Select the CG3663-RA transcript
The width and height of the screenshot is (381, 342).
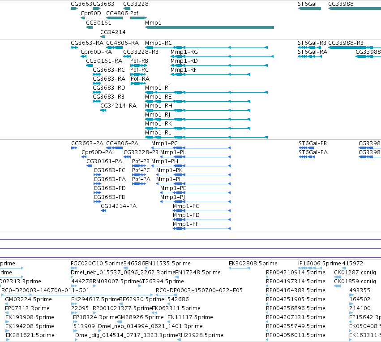point(74,48)
